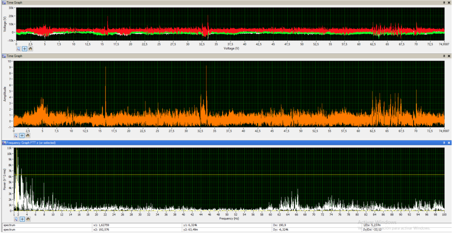454x234 pixels.
Task: Click the 'Voltage (V)' x-axis label under top graph
Action: click(231, 49)
